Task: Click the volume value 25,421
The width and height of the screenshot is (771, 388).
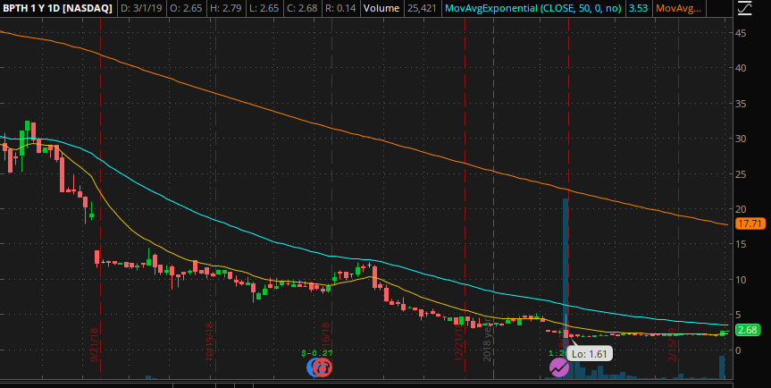Action: [x=421, y=8]
